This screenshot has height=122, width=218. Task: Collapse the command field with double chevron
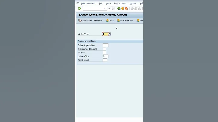coord(109,8)
